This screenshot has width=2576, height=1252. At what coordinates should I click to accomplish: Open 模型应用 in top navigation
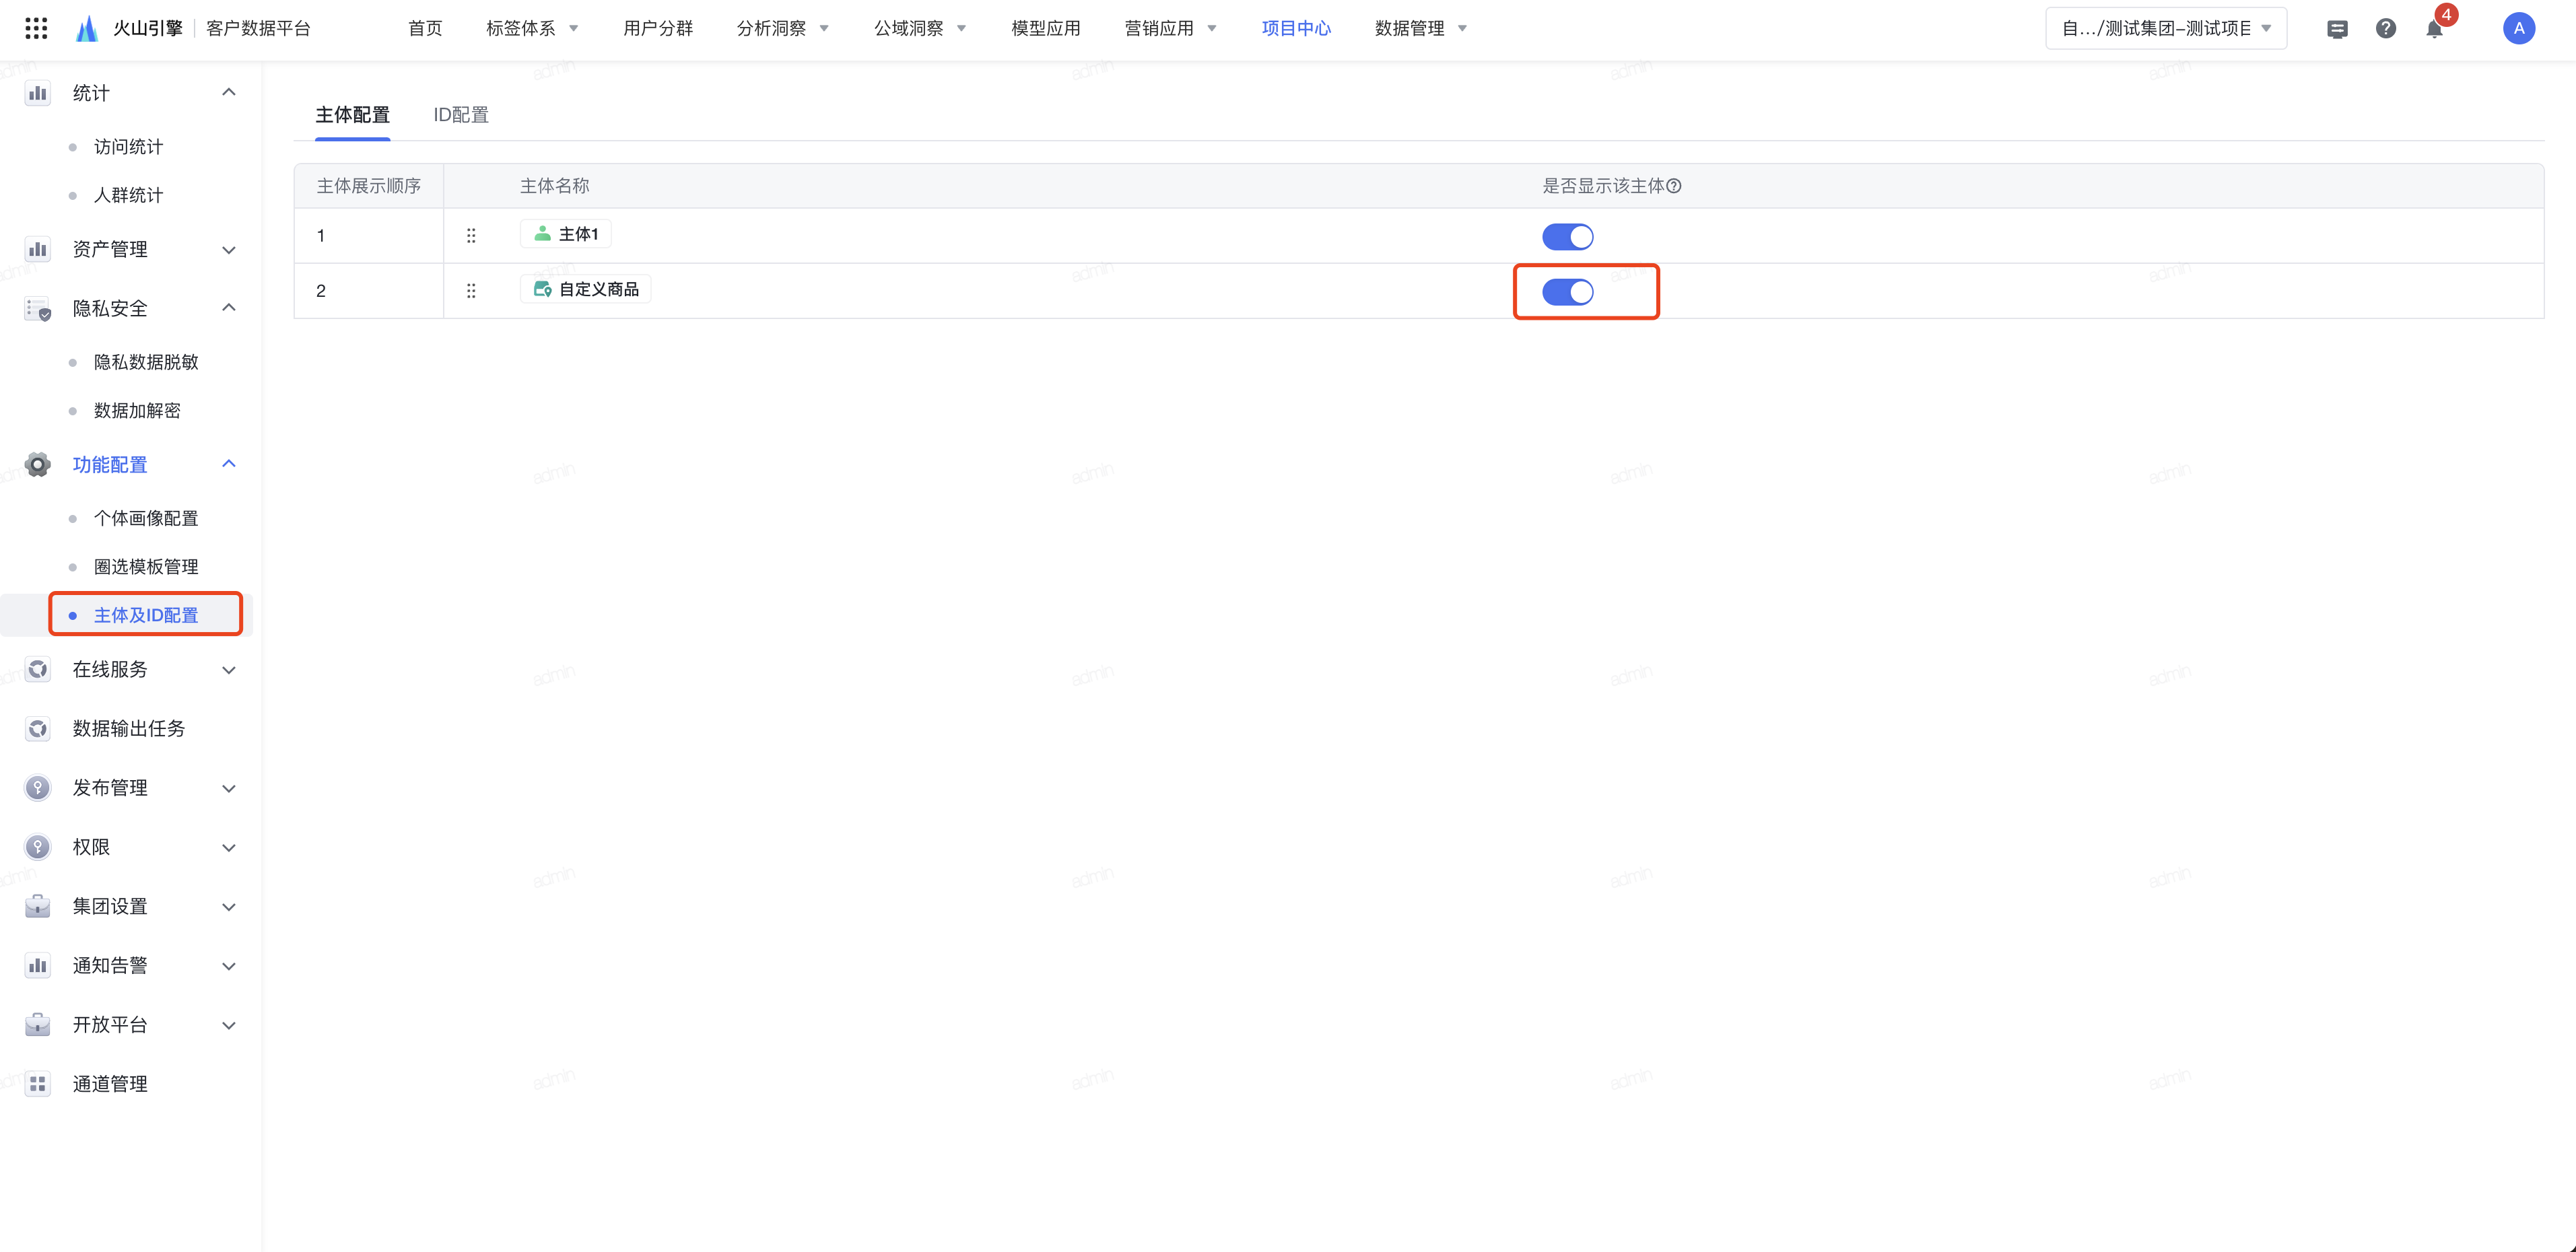1046,28
